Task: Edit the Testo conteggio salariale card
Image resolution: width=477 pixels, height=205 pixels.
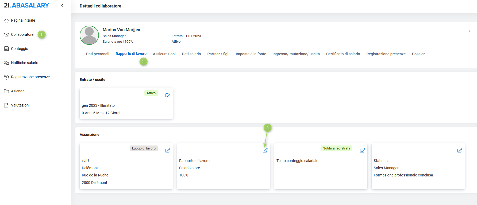Action: [362, 151]
